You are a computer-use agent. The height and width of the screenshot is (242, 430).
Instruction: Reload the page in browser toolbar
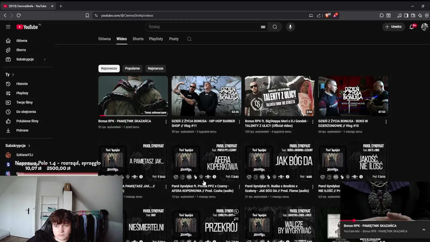coord(19,15)
